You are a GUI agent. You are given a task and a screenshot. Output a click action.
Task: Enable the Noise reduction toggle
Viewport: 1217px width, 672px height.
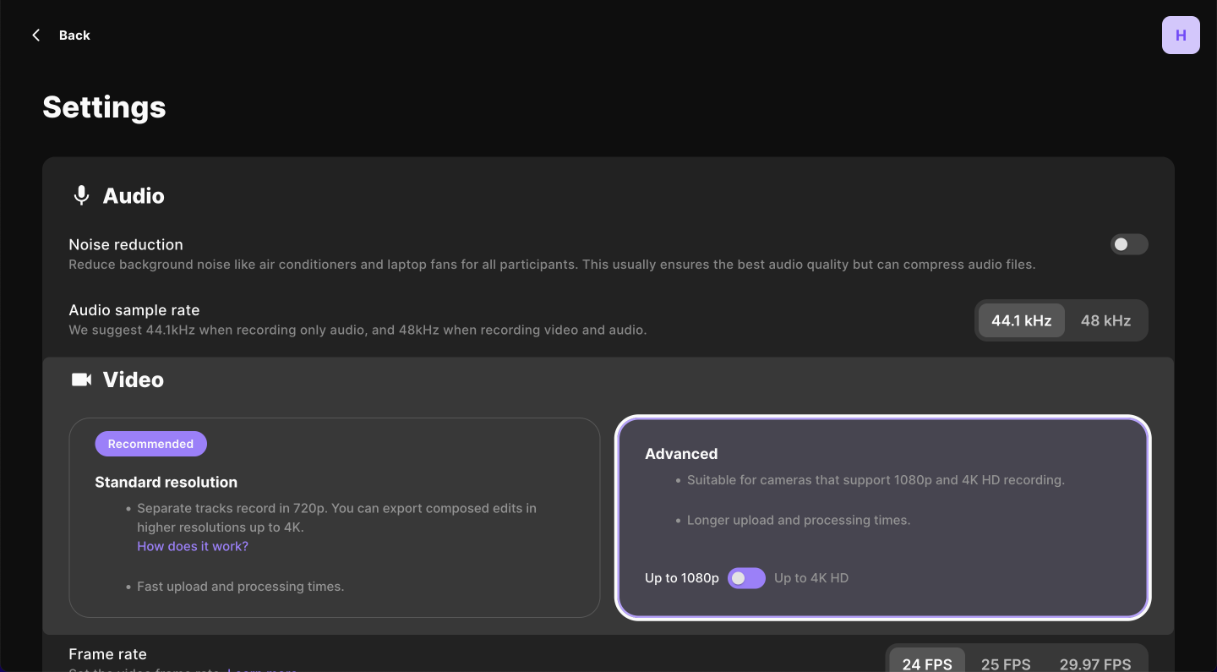(1129, 244)
